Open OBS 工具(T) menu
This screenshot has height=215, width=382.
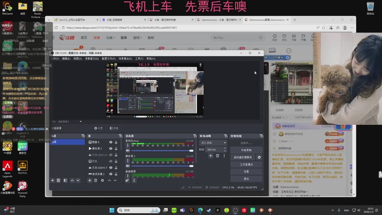click(x=139, y=58)
